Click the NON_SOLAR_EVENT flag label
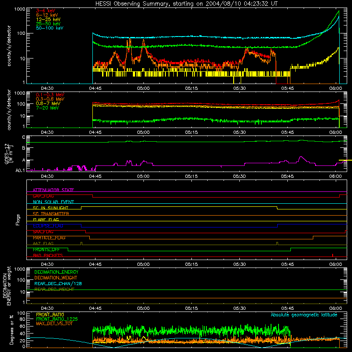Screen dimensions: 352x352 tap(53, 202)
